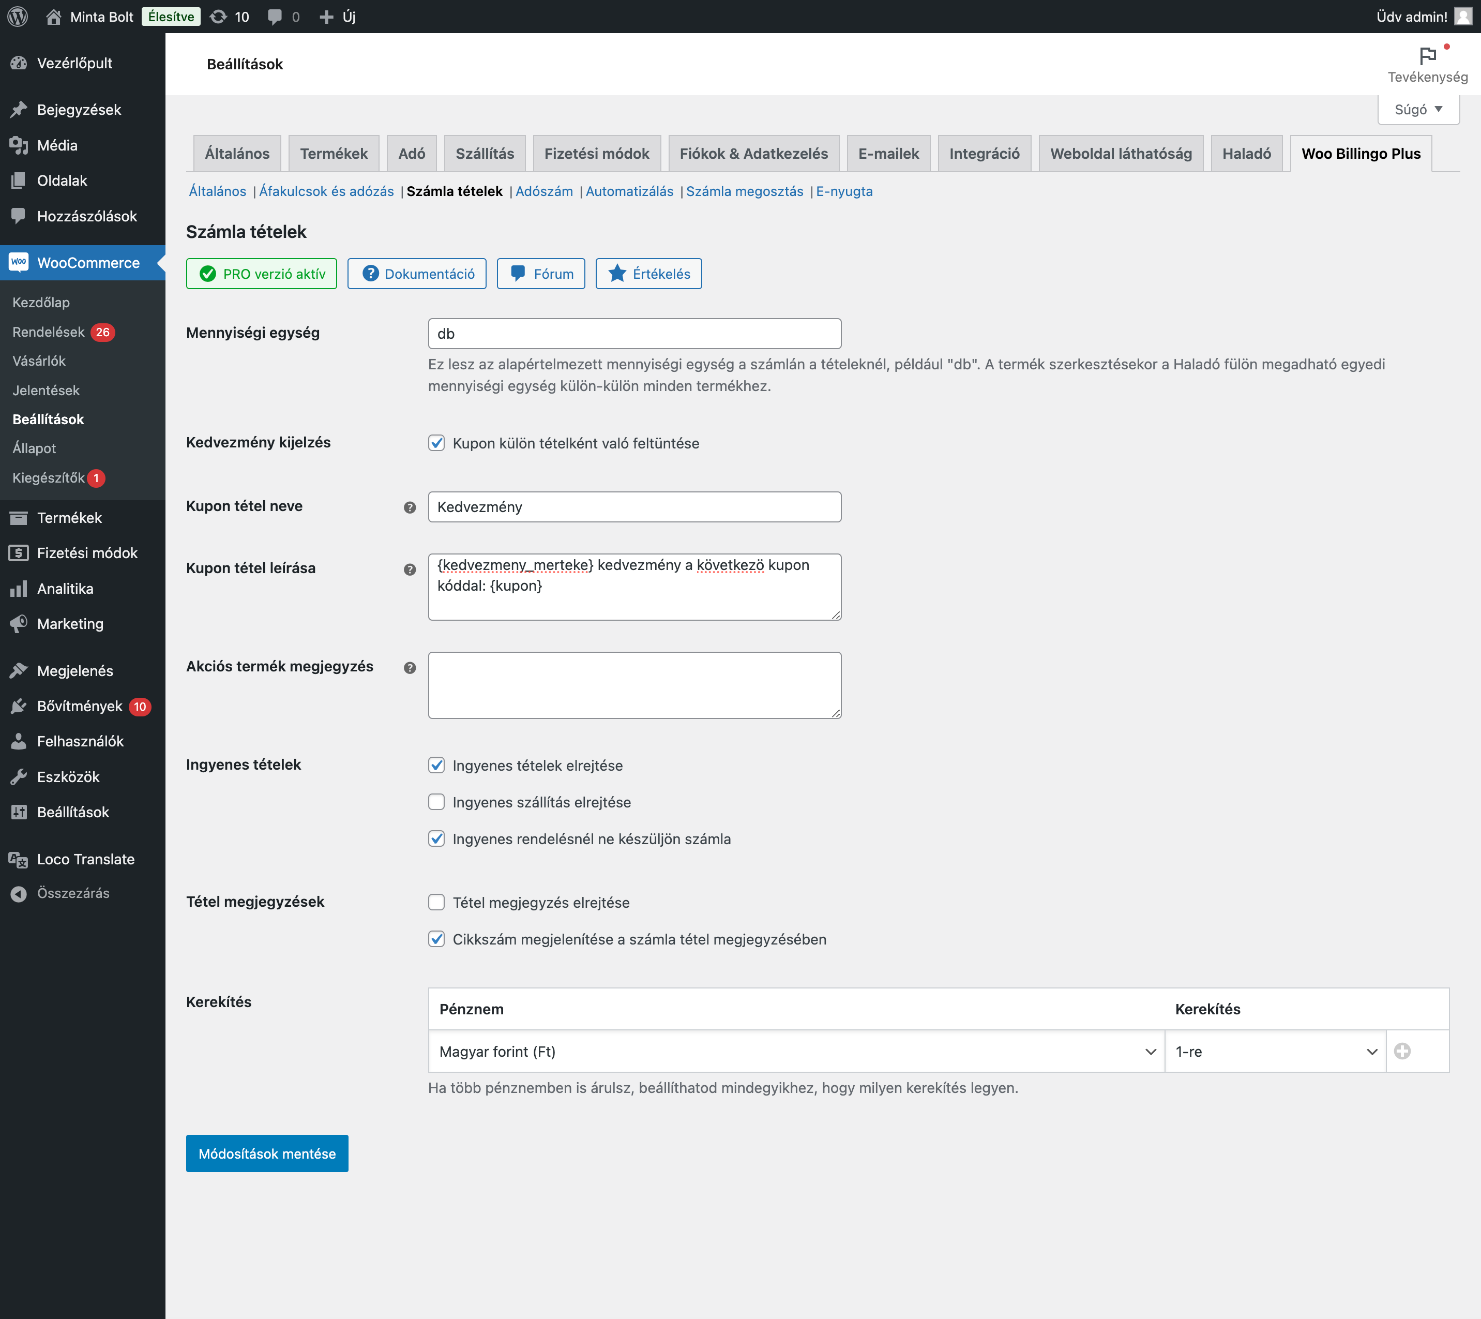Click Eszközök wrench icon

tap(19, 777)
